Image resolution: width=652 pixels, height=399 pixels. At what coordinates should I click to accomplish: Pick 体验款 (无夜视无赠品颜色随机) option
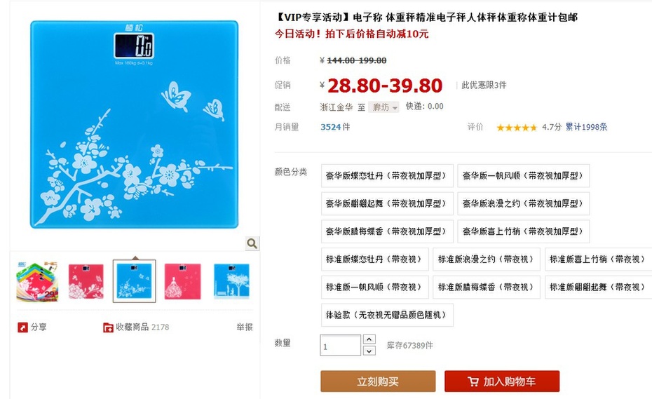pos(387,315)
